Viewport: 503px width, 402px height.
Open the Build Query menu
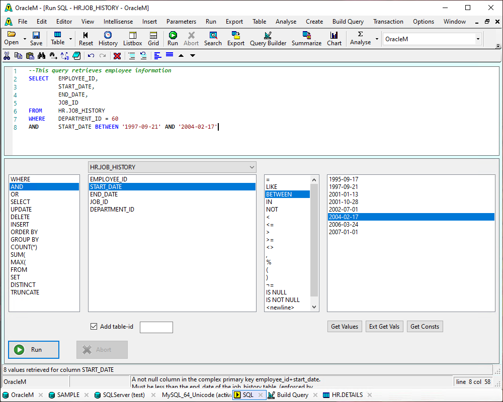tap(348, 22)
